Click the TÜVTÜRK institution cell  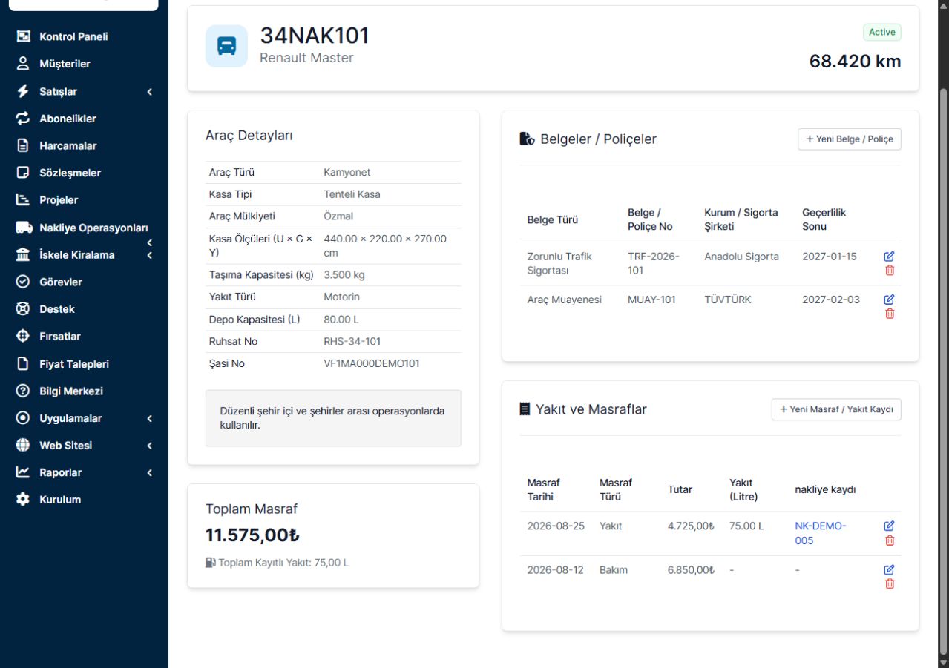(x=728, y=300)
